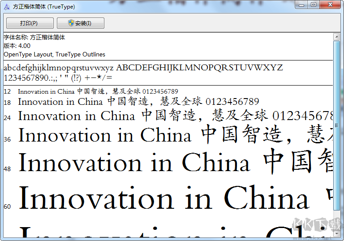Click the 打印(P) print button
Viewport: 344px width, 241px height.
pos(30,23)
